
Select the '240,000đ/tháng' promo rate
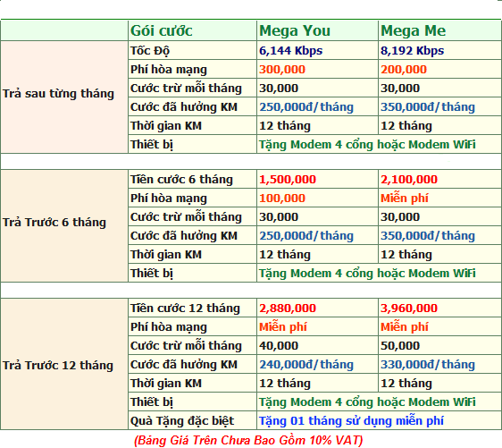306,365
